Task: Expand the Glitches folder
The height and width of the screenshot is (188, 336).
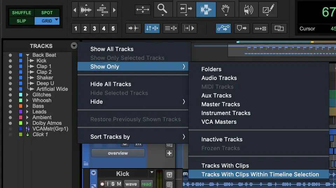Action: pos(27,95)
